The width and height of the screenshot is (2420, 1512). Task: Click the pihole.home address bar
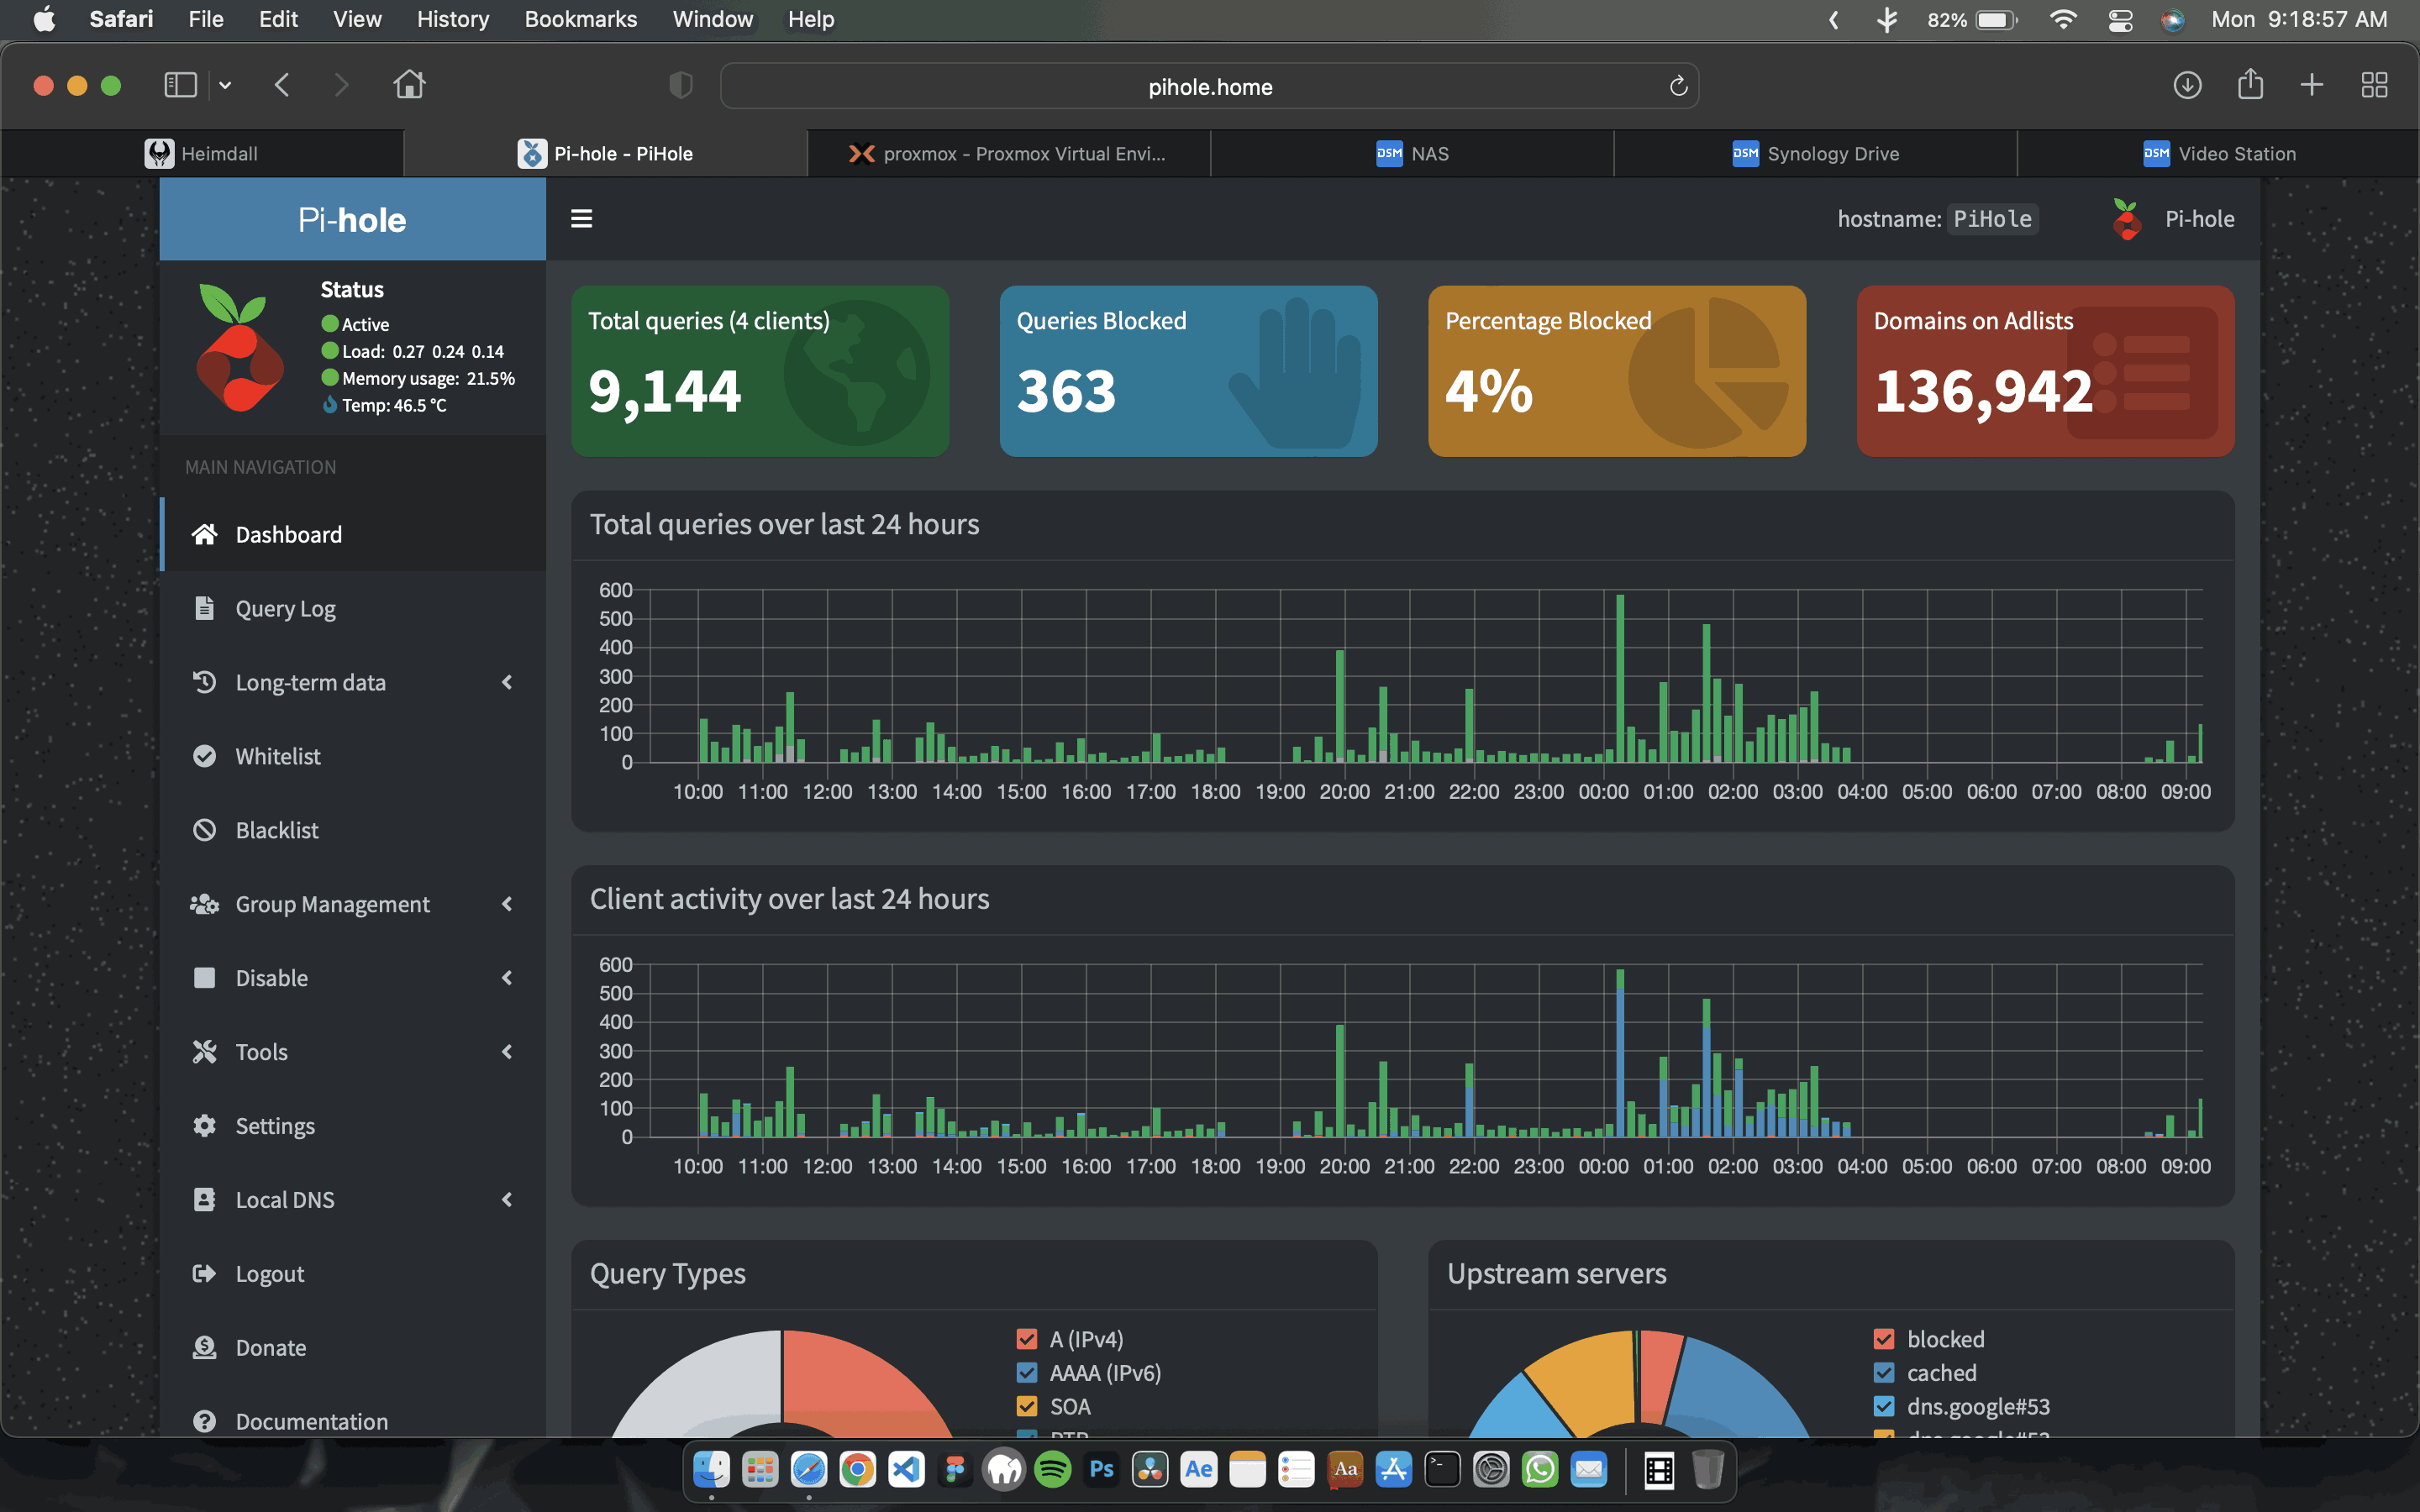click(x=1209, y=86)
